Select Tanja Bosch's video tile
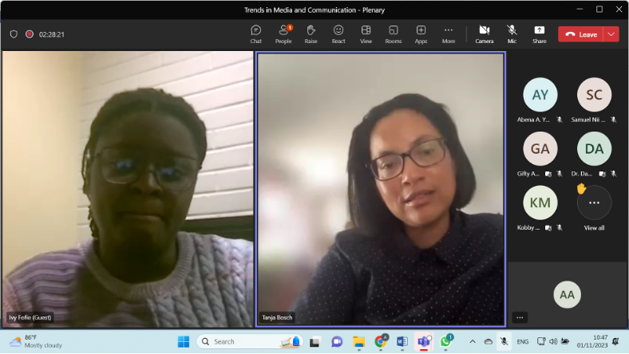Screen dimensions: 629x354 pos(381,189)
